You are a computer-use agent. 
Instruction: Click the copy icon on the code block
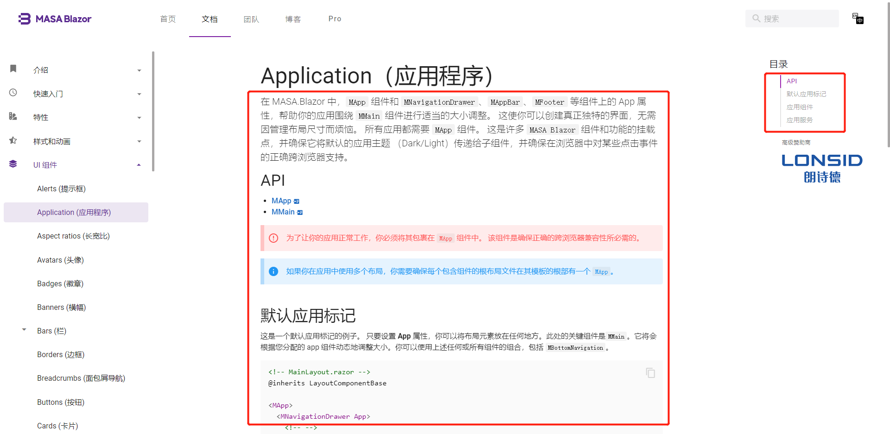650,373
